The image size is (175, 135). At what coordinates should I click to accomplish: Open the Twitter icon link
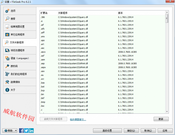click(26, 130)
